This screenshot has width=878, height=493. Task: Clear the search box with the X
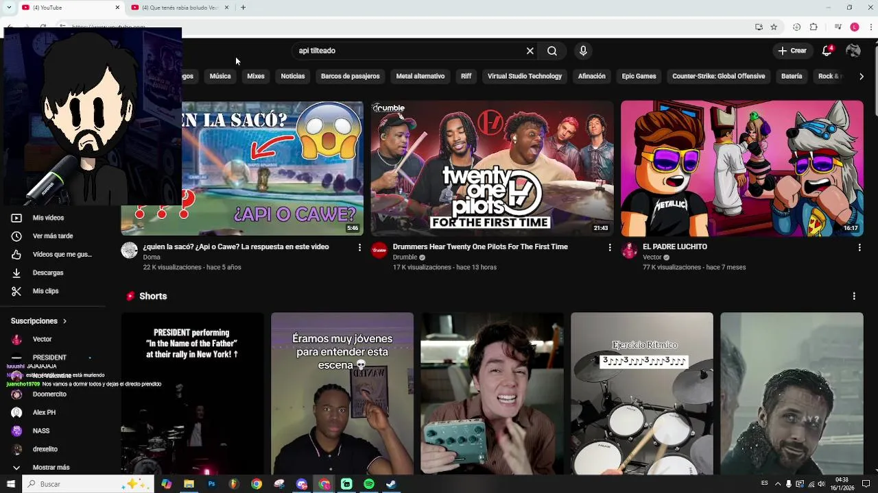coord(530,51)
